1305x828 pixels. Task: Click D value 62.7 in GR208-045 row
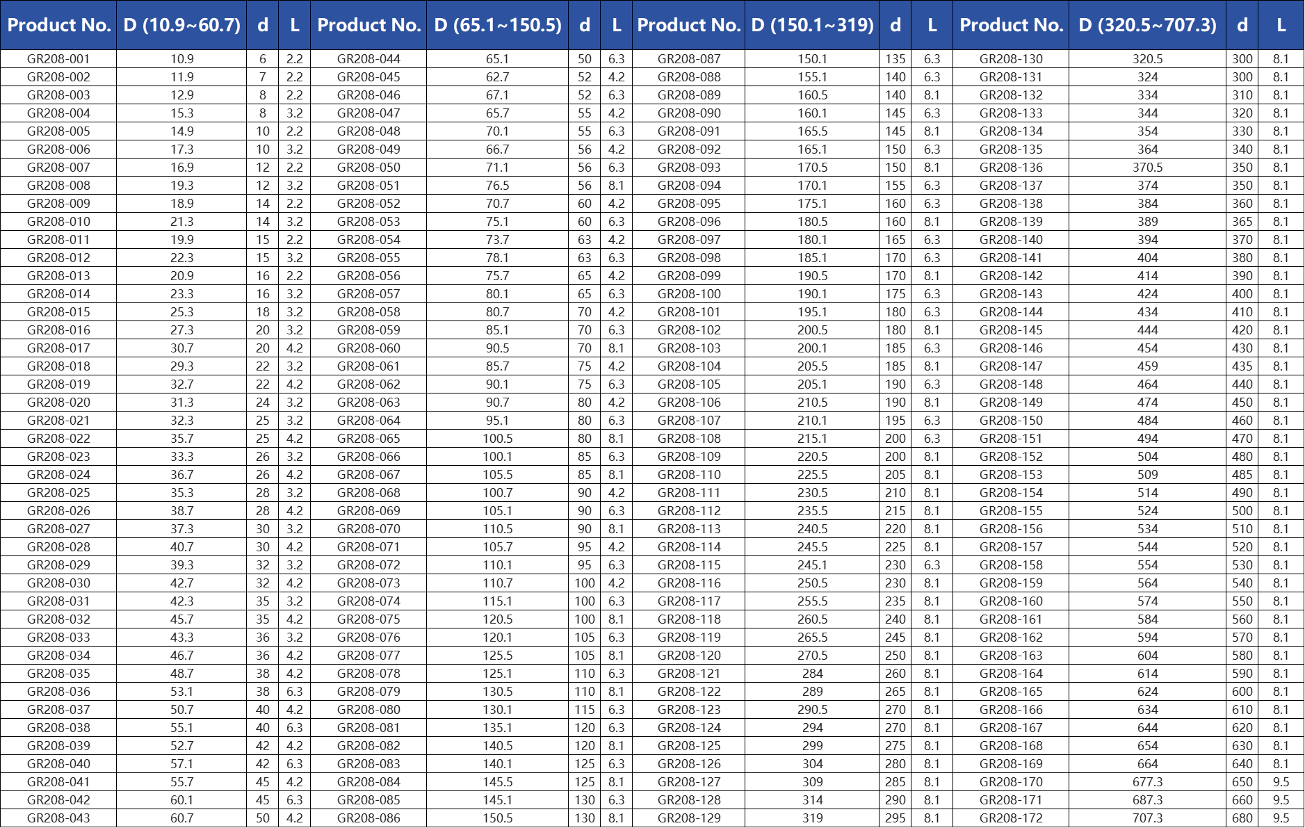pyautogui.click(x=497, y=77)
